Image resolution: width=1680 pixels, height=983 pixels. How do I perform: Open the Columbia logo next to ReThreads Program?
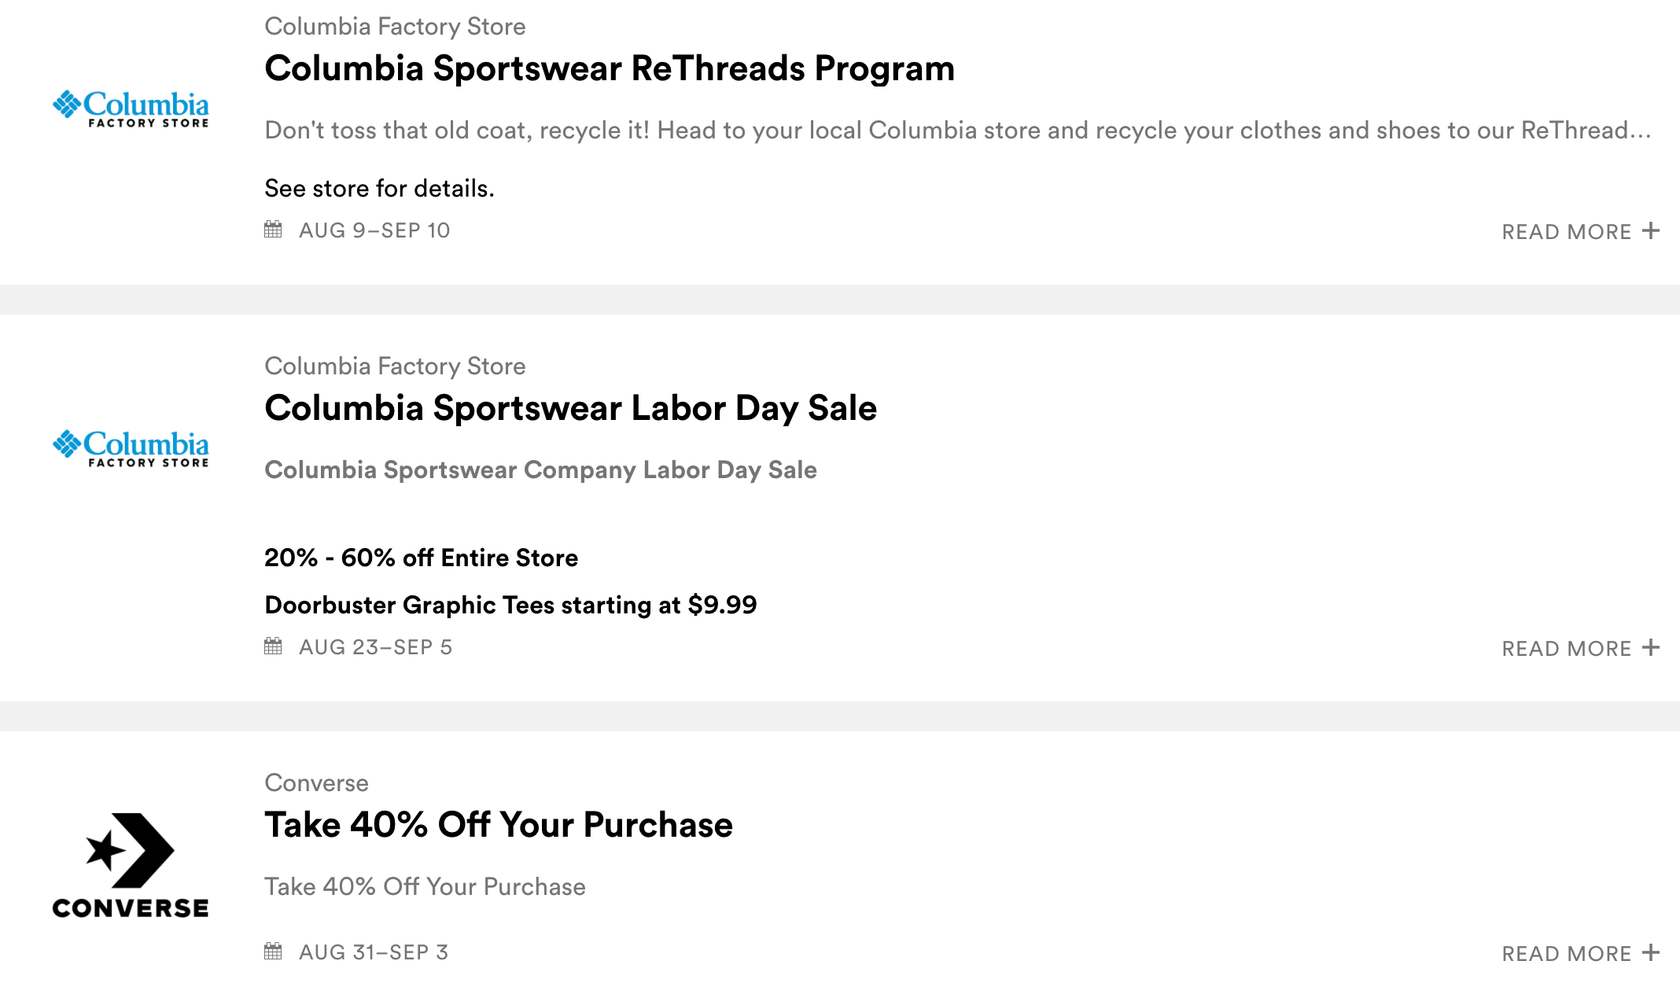click(x=131, y=109)
